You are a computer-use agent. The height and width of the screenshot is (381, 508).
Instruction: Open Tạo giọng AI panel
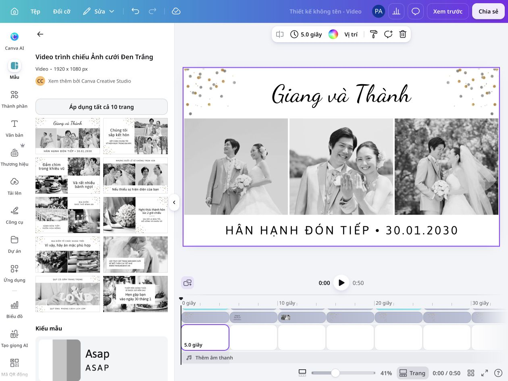15,338
